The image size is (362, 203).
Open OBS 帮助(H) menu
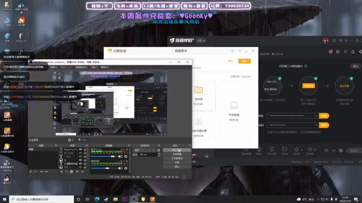[x=105, y=67]
